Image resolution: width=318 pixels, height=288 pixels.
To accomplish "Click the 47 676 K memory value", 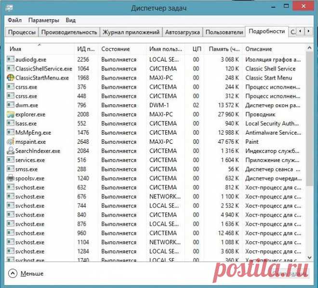I will 228,141.
